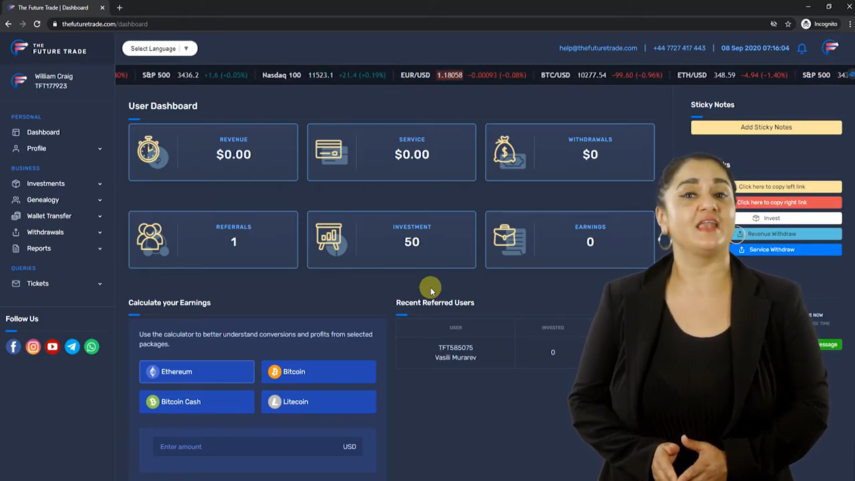Open the Genealogy sidebar item
The height and width of the screenshot is (481, 855).
pyautogui.click(x=43, y=200)
